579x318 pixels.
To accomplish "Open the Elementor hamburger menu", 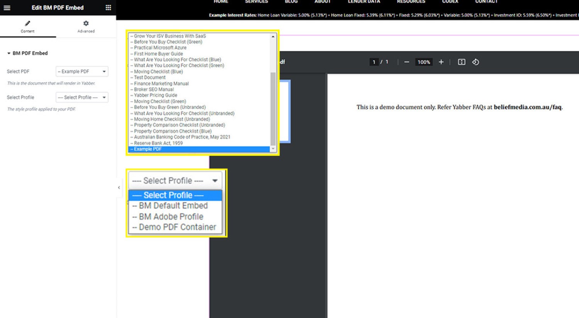I will (7, 8).
